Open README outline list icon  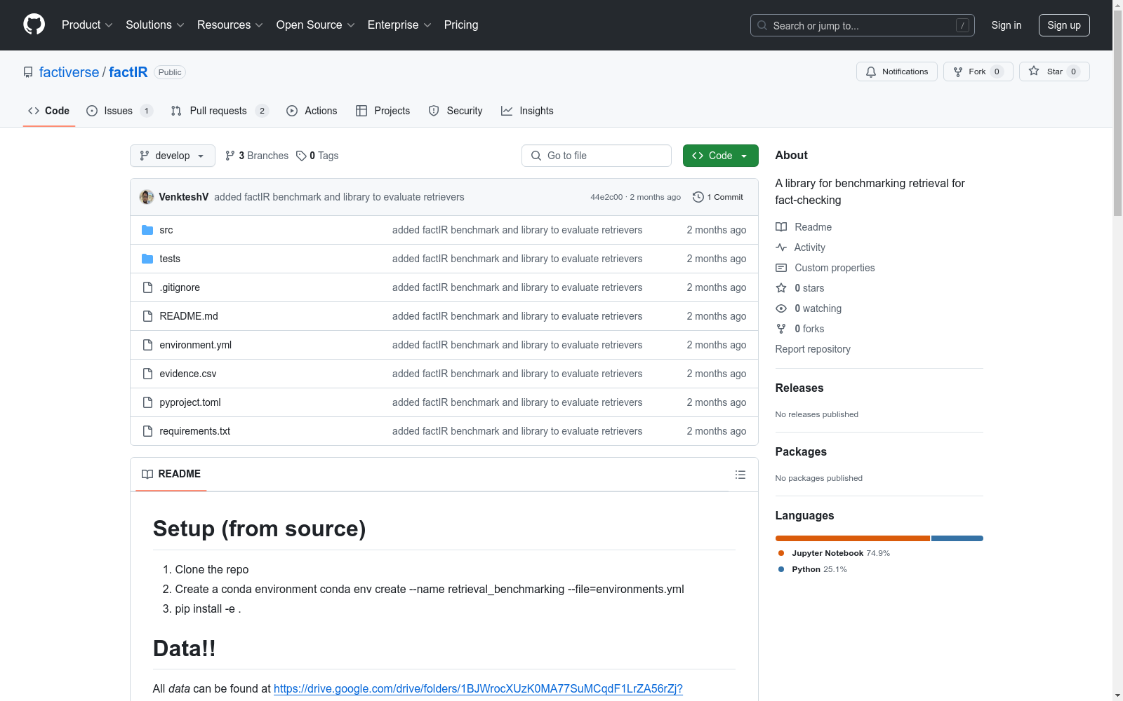[740, 475]
